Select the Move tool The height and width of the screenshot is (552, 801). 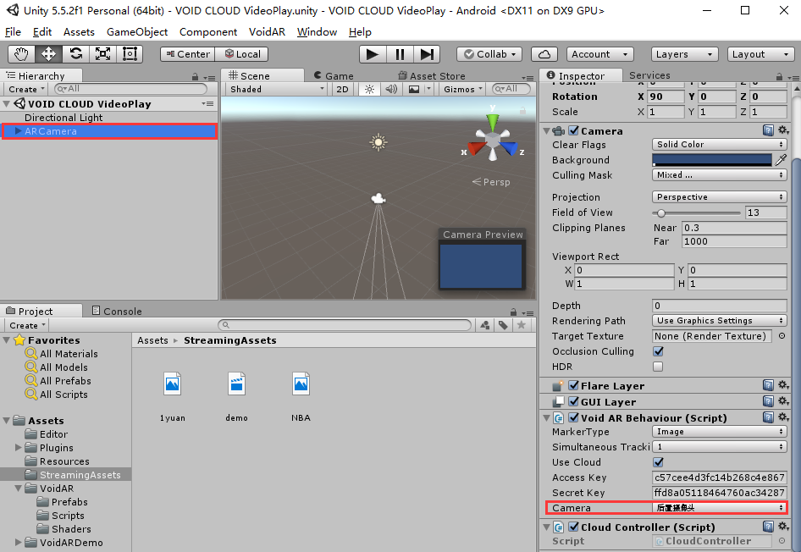tap(48, 54)
